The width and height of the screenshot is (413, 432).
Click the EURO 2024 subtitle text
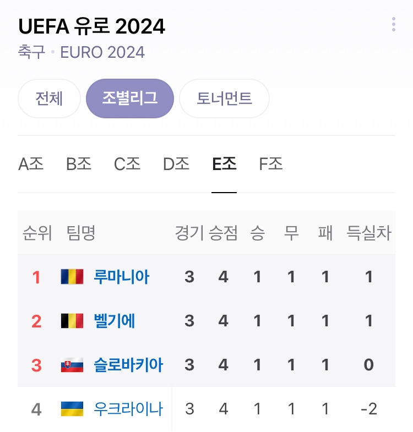click(102, 52)
